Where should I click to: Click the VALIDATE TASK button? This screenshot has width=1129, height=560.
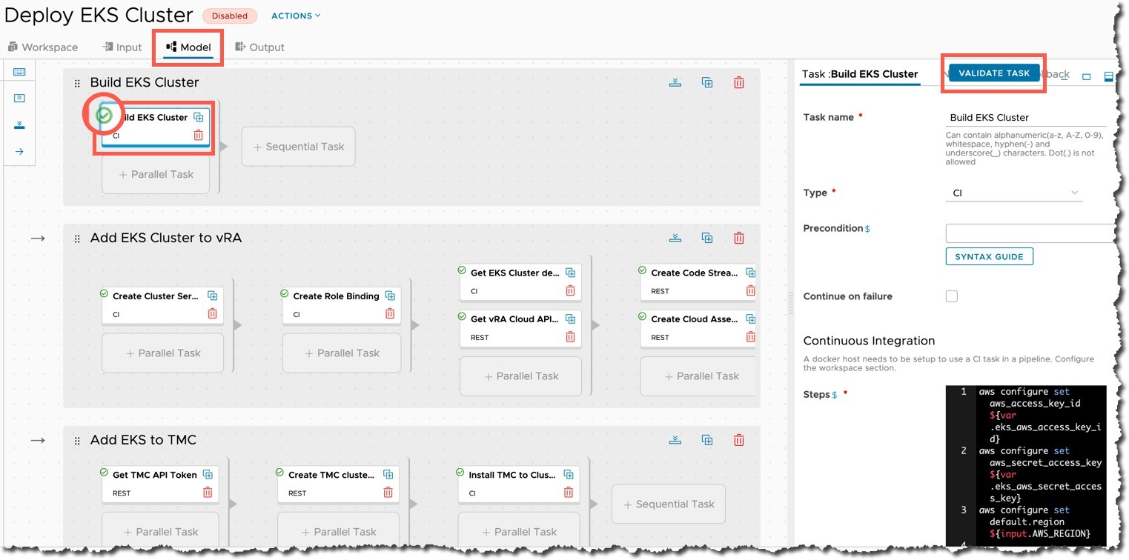[x=994, y=73]
